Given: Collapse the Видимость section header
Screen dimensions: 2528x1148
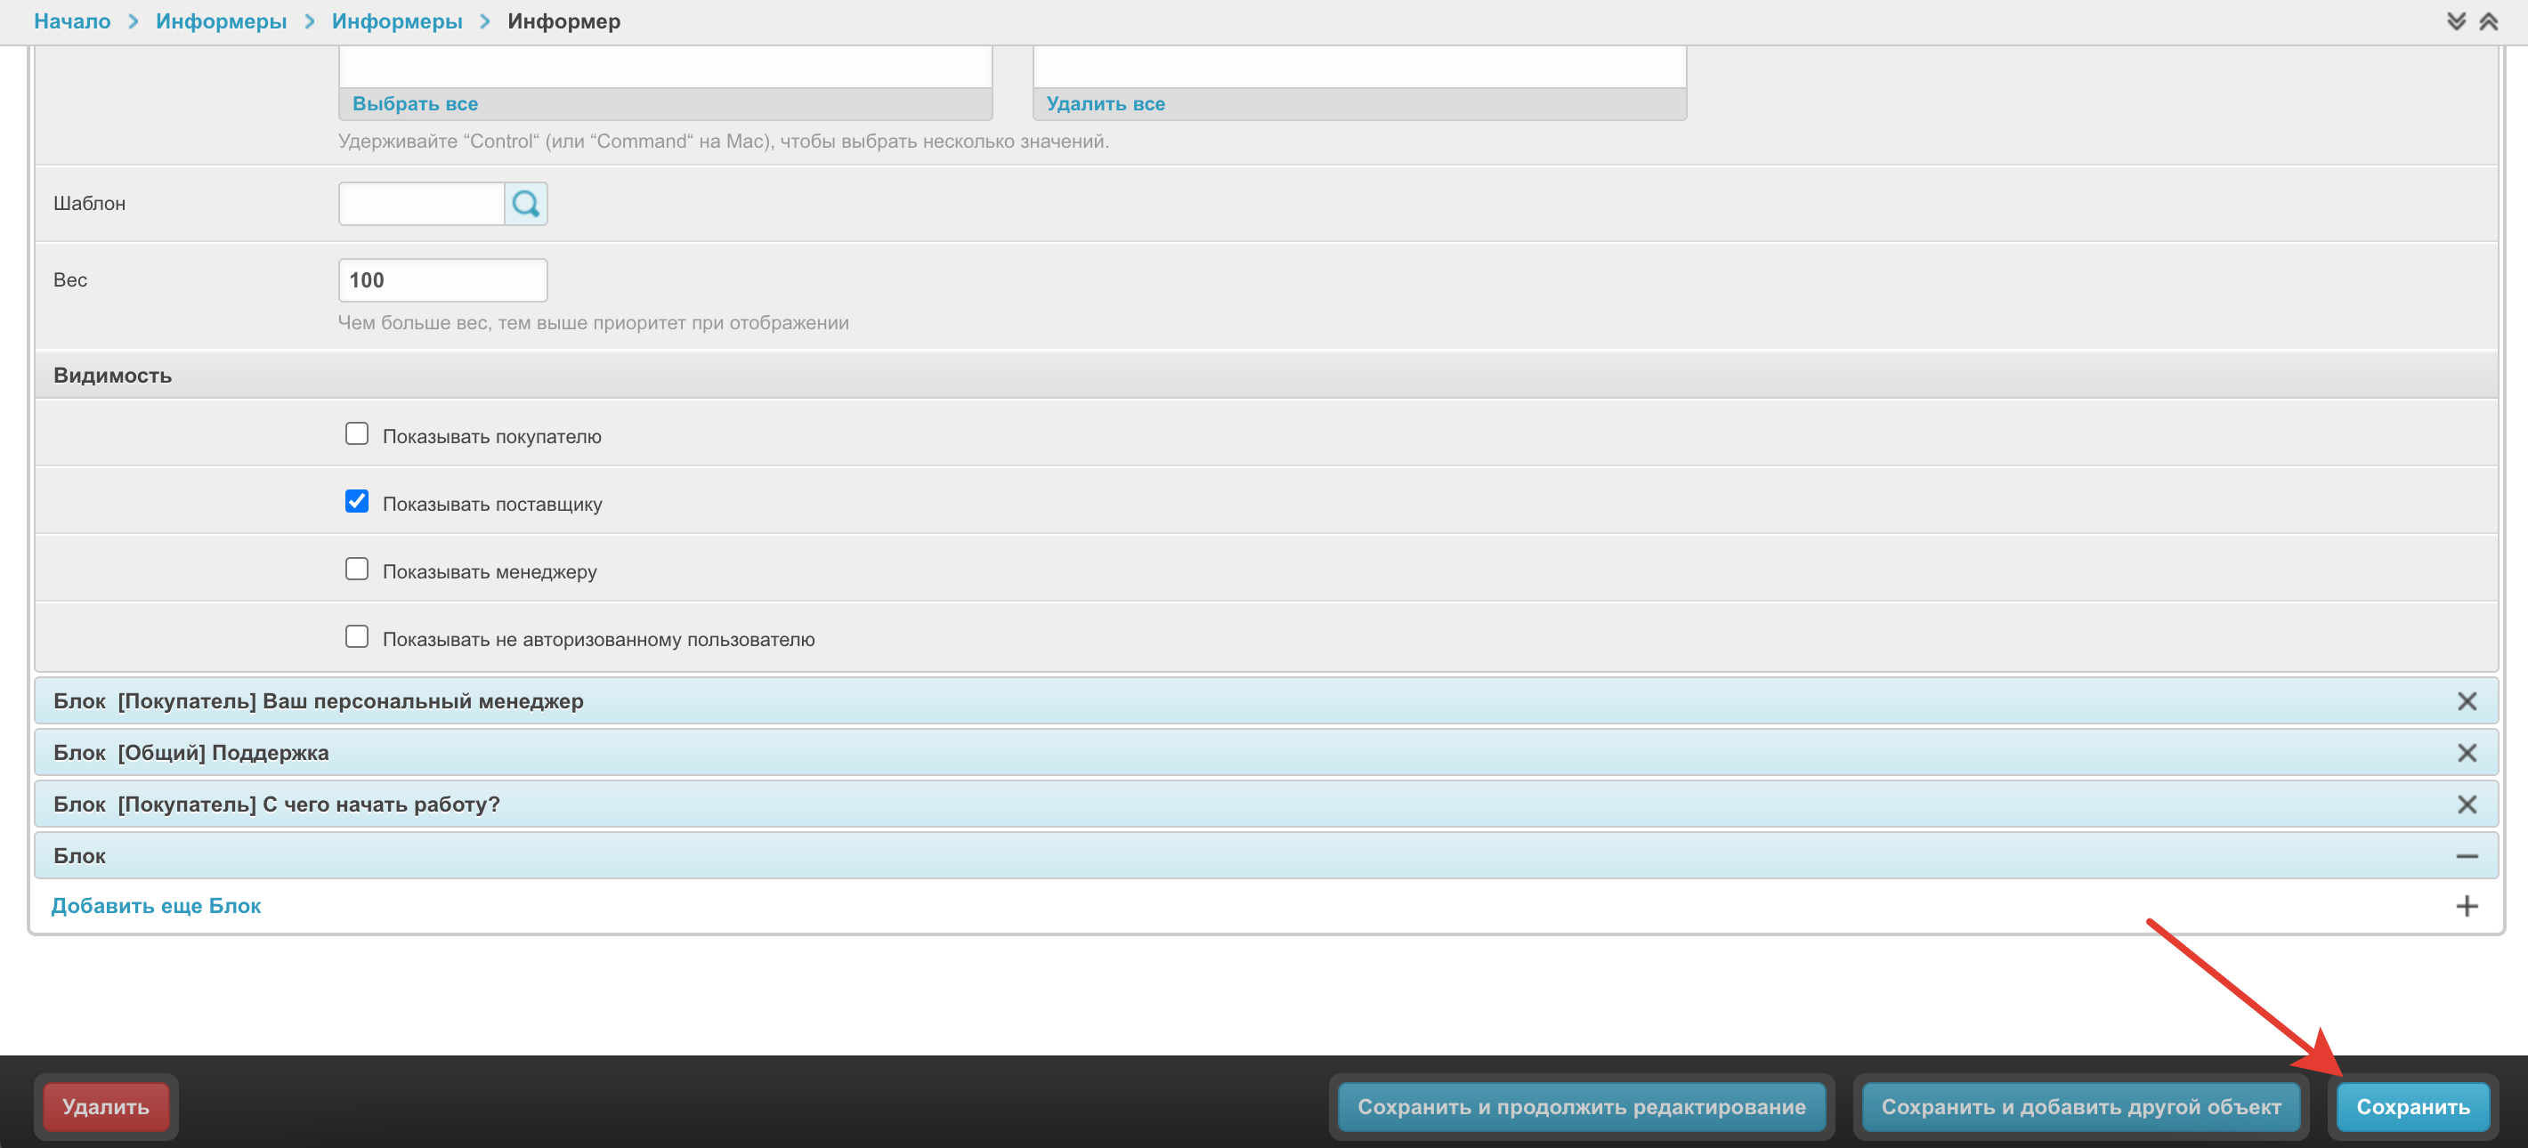Looking at the screenshot, I should point(113,376).
